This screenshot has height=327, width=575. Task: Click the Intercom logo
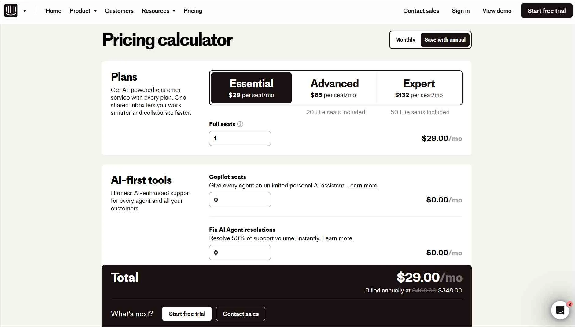pos(10,10)
